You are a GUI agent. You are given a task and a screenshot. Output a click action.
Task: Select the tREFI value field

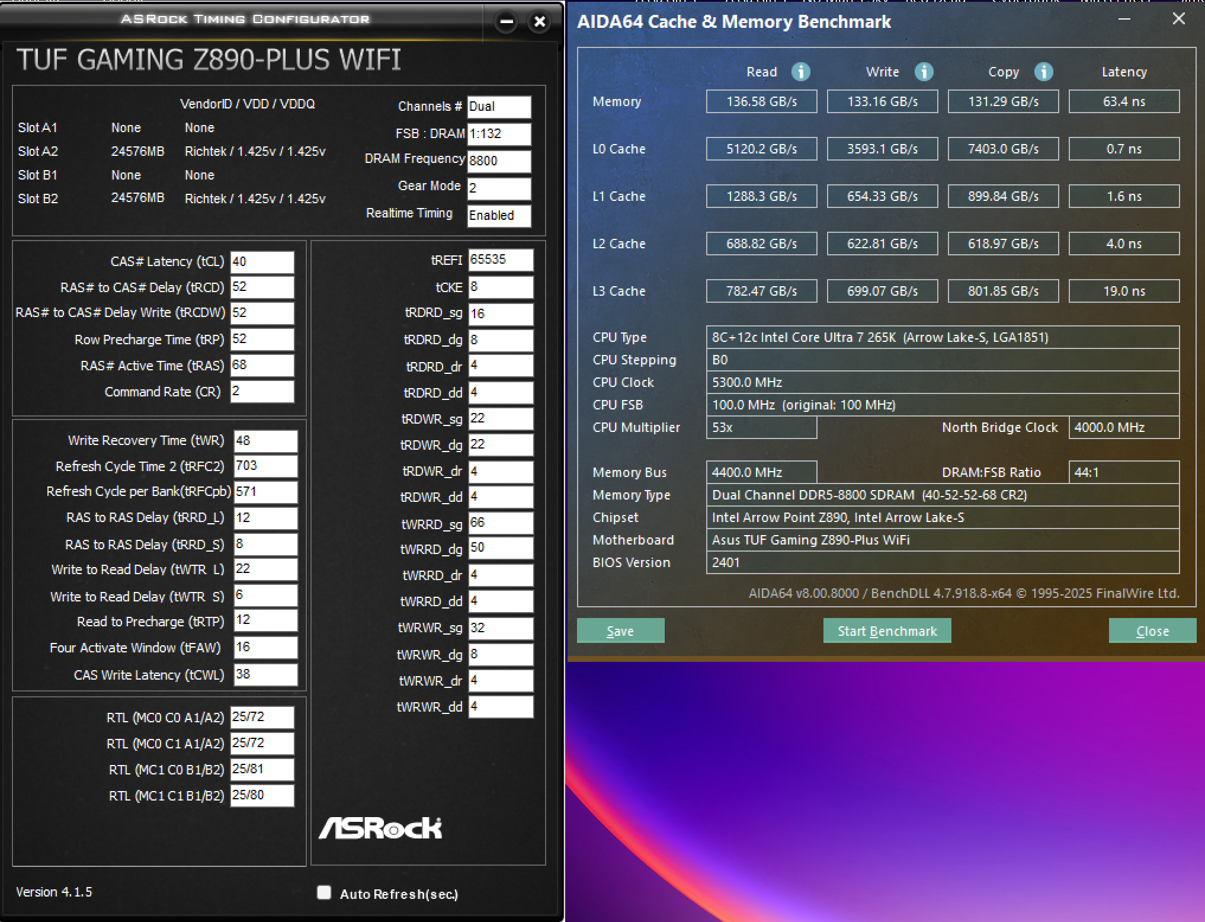point(500,260)
